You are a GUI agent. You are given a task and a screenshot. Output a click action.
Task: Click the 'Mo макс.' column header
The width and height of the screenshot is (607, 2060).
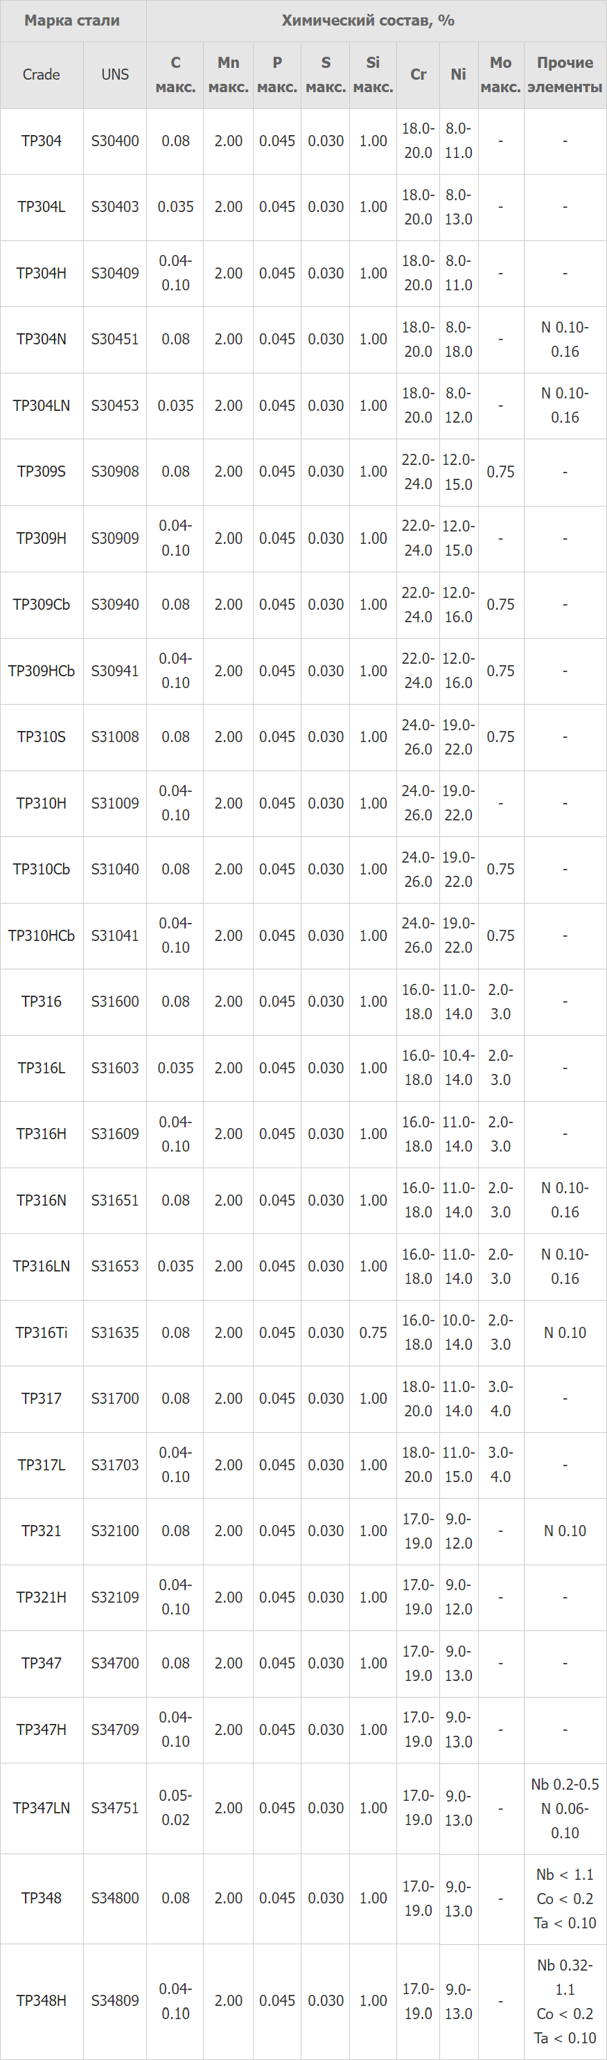(x=500, y=75)
